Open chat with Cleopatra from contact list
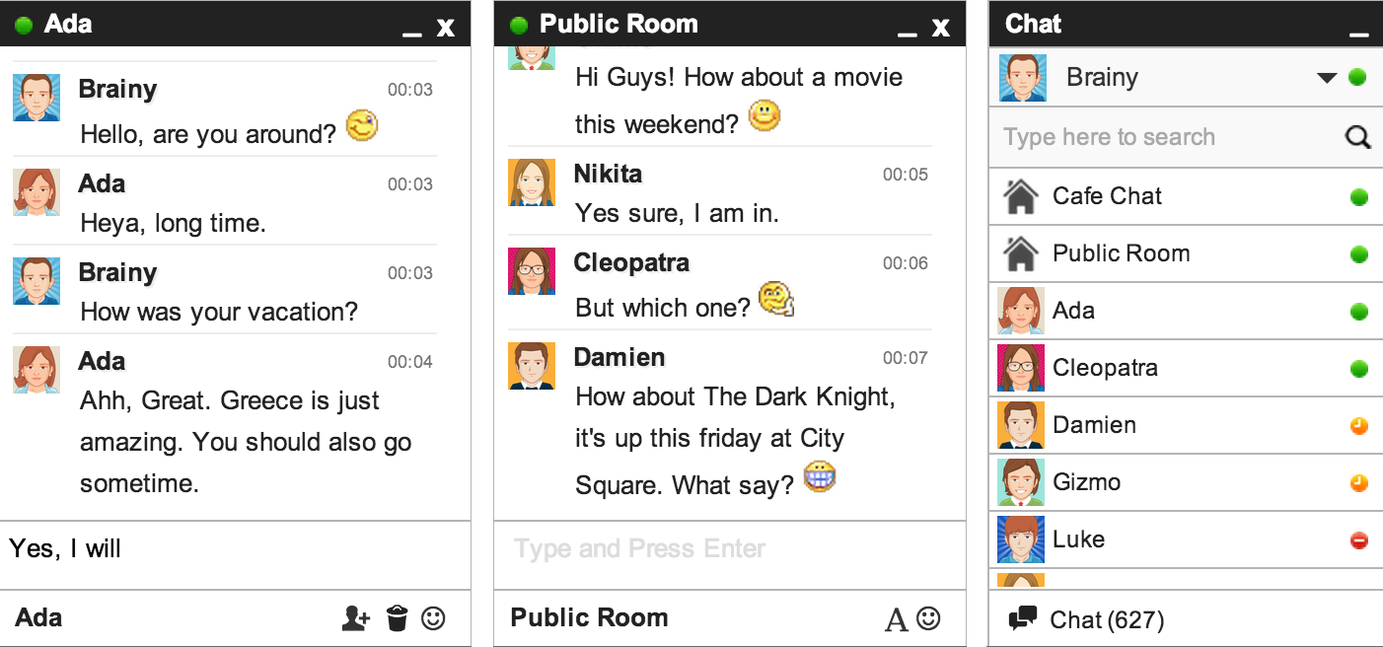This screenshot has width=1383, height=647. pyautogui.click(x=1186, y=368)
